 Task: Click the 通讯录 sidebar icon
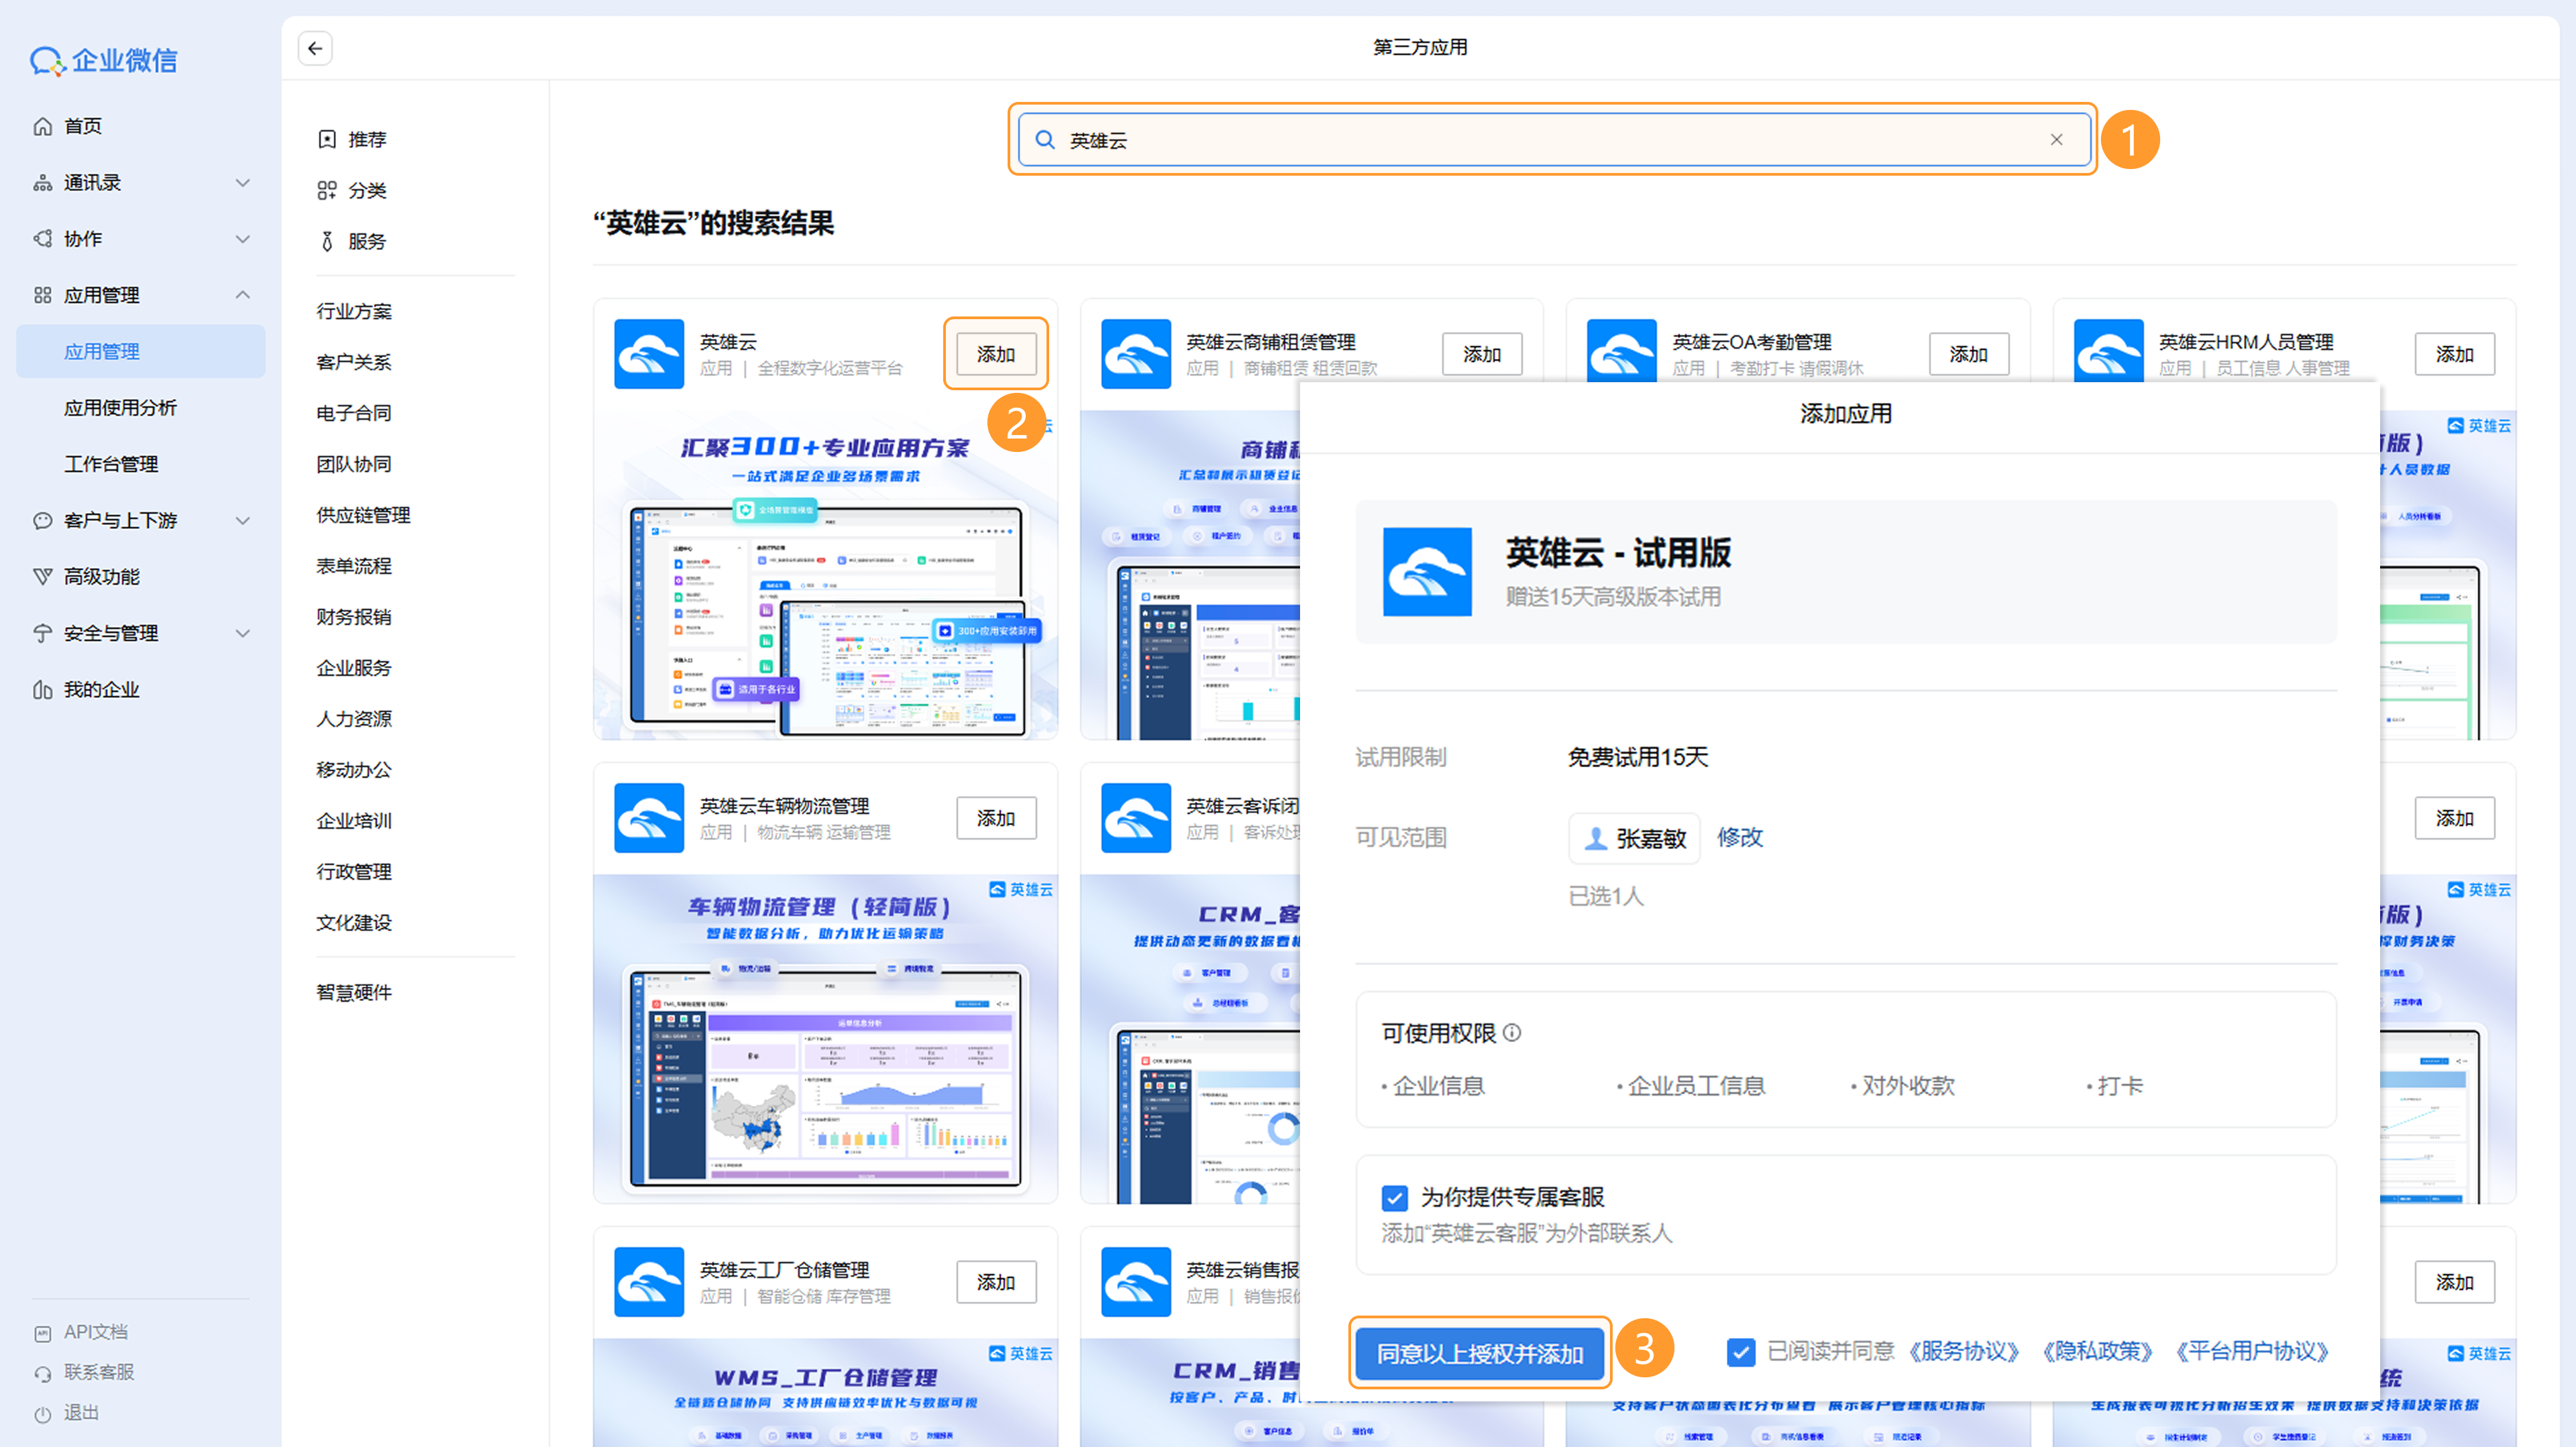(42, 183)
